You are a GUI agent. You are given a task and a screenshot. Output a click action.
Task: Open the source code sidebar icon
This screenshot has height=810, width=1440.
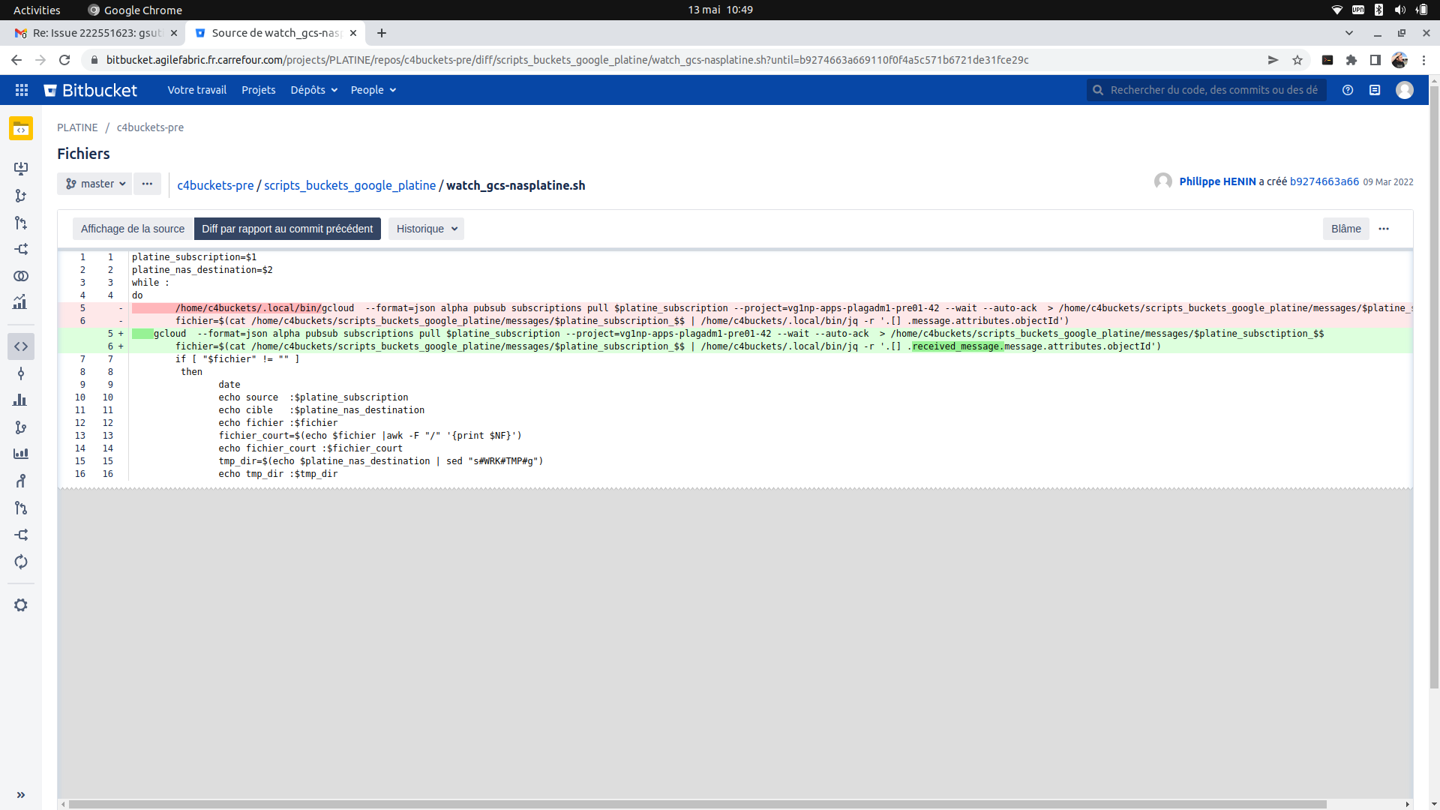coord(21,346)
